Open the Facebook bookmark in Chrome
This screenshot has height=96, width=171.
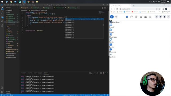pyautogui.click(x=127, y=12)
